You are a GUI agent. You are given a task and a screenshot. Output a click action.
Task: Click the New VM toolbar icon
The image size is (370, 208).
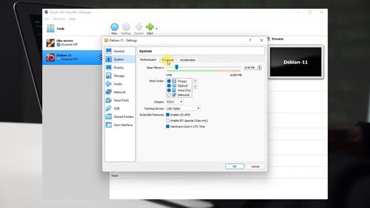point(114,27)
